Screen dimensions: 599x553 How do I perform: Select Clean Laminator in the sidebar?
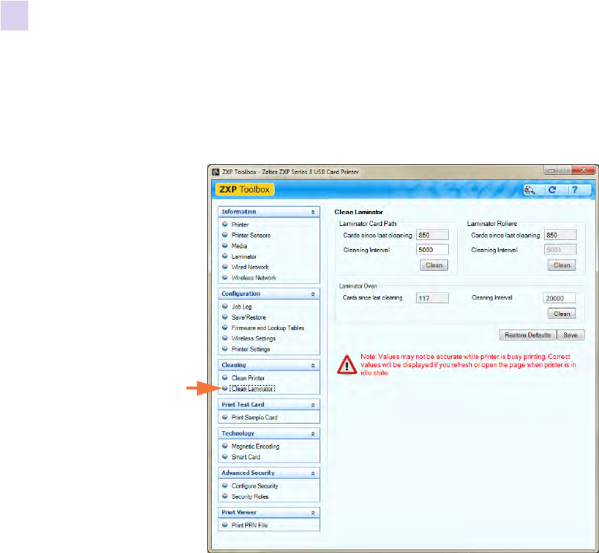(x=252, y=389)
